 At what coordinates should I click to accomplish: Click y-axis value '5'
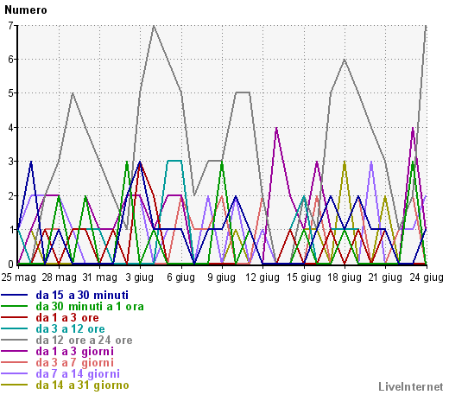tap(10, 93)
